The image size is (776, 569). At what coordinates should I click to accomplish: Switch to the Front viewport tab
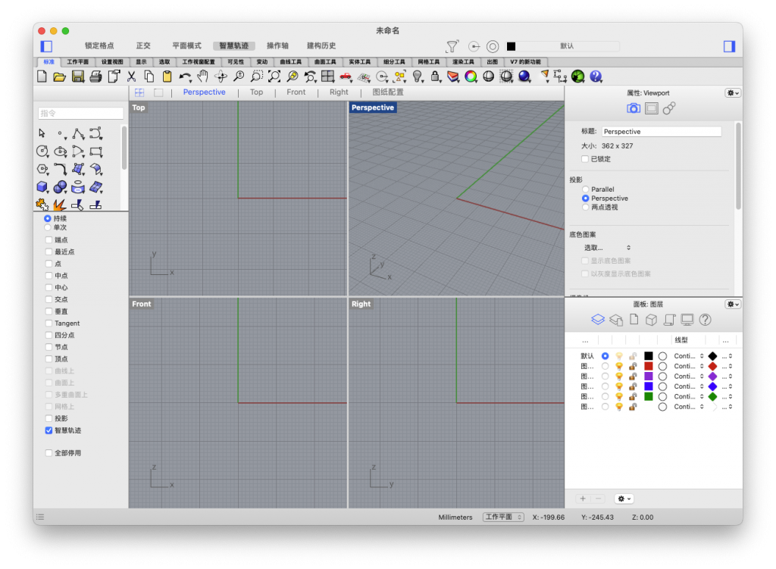(296, 92)
